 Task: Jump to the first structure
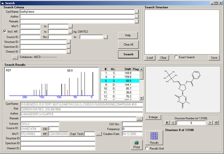click(x=167, y=123)
